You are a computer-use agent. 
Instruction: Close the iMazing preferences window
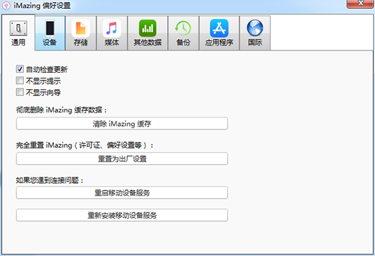[360, 4]
